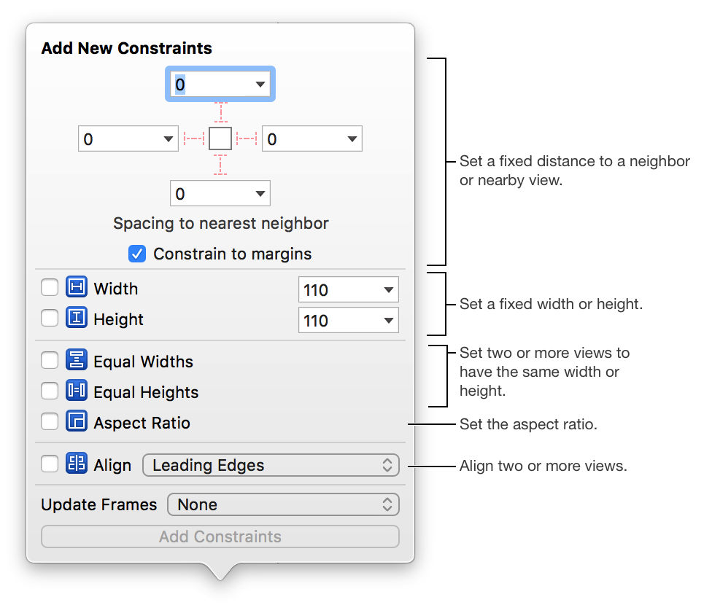Toggle the right spacing strut

click(247, 138)
